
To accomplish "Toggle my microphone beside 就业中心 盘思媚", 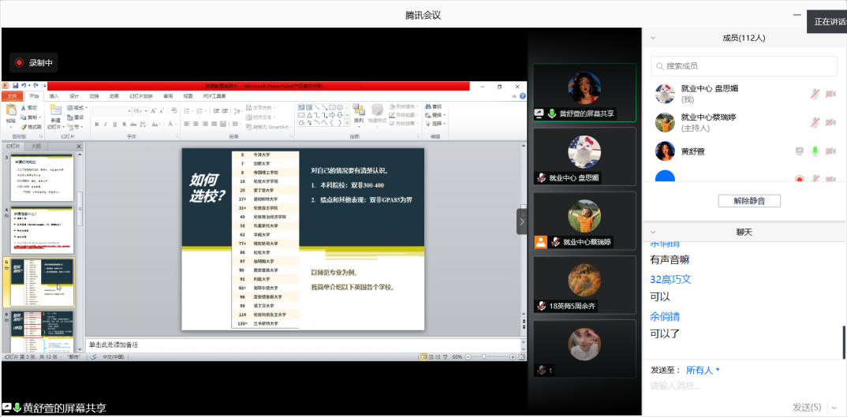I will [815, 94].
